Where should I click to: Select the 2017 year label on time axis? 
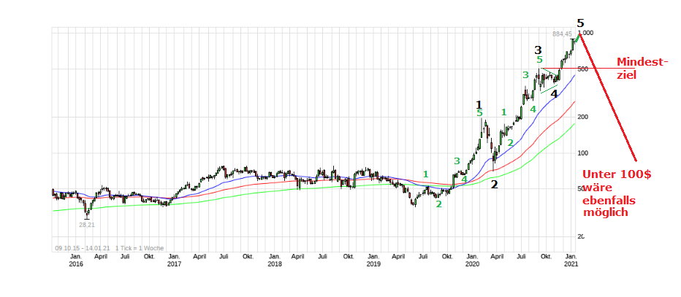[x=174, y=264]
